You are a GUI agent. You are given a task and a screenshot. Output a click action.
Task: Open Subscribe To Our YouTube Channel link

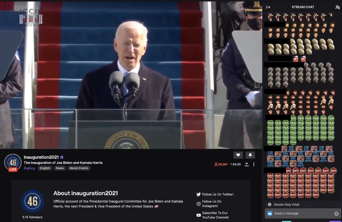click(x=215, y=215)
